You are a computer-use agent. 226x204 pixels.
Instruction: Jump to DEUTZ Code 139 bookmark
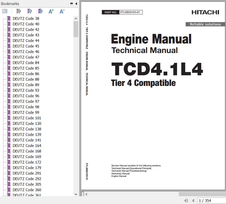(27, 135)
